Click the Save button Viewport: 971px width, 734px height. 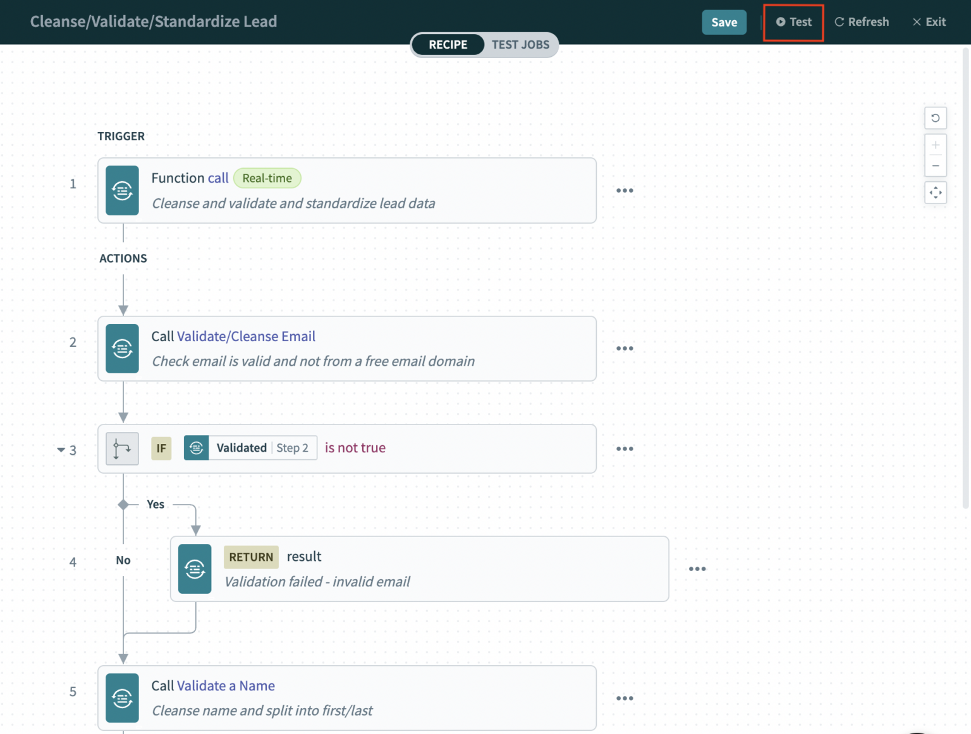[724, 21]
